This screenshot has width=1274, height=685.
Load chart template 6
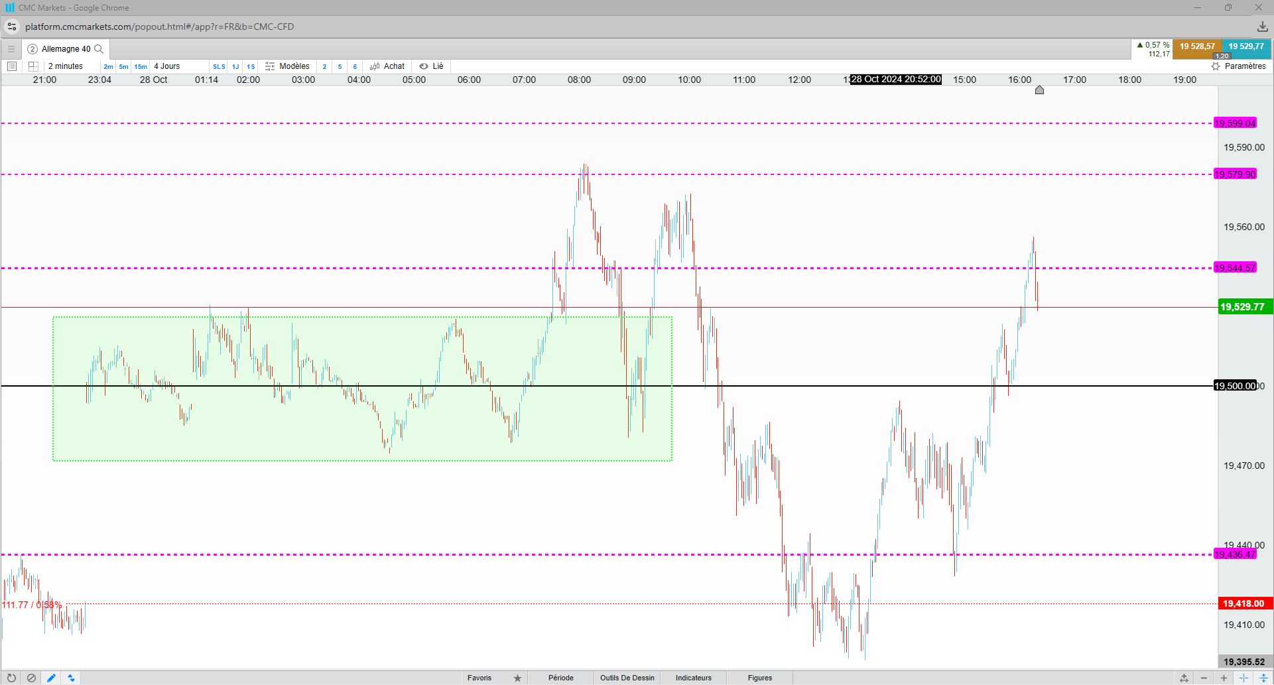pos(355,66)
